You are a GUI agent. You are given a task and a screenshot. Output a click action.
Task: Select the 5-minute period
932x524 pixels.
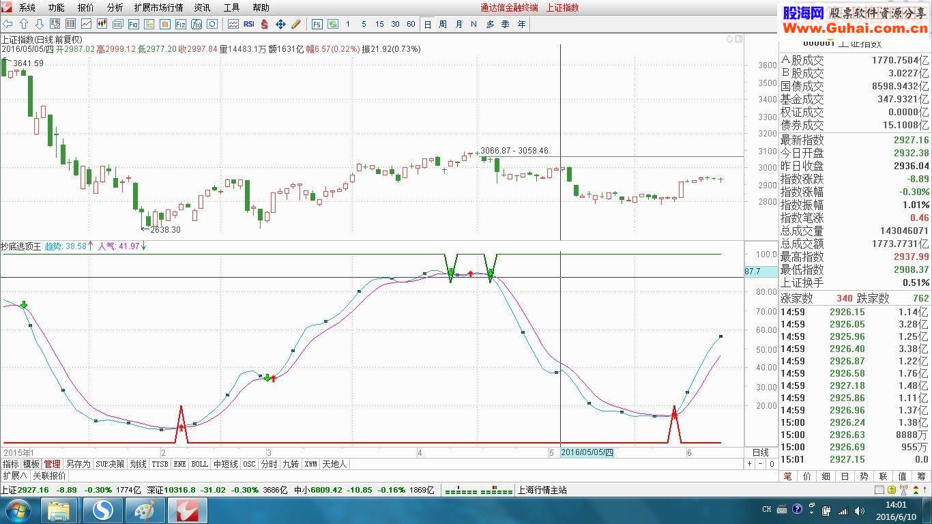click(x=364, y=24)
